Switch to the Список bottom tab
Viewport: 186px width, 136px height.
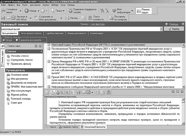[x=51, y=127]
